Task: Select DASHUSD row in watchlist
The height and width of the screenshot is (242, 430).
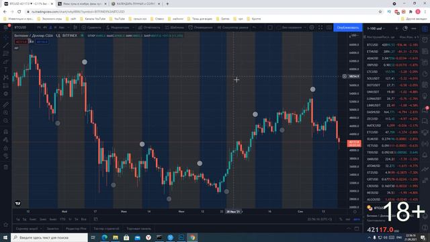Action: pos(392,112)
